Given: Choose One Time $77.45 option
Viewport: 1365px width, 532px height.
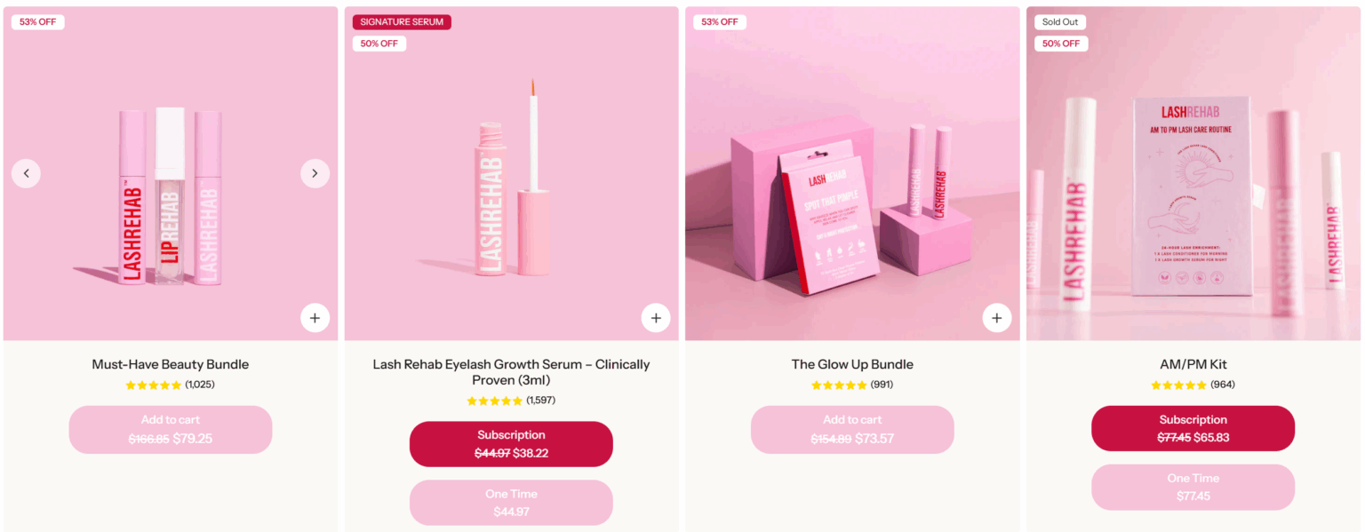Looking at the screenshot, I should pyautogui.click(x=1193, y=487).
